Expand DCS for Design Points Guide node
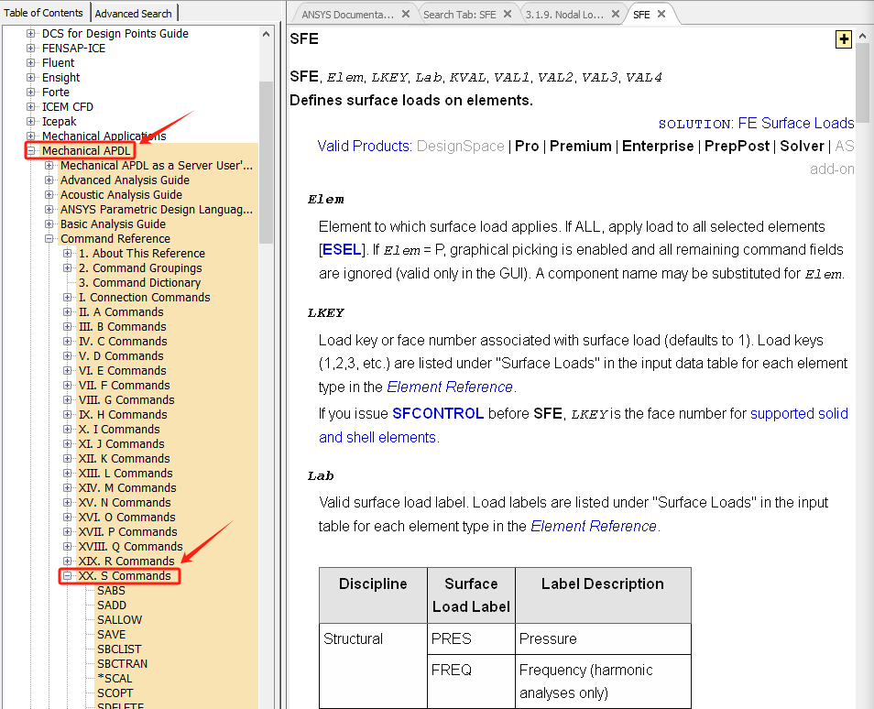 (30, 34)
